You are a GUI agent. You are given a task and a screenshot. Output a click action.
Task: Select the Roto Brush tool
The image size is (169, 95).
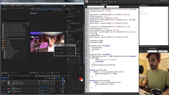(x=32, y=6)
